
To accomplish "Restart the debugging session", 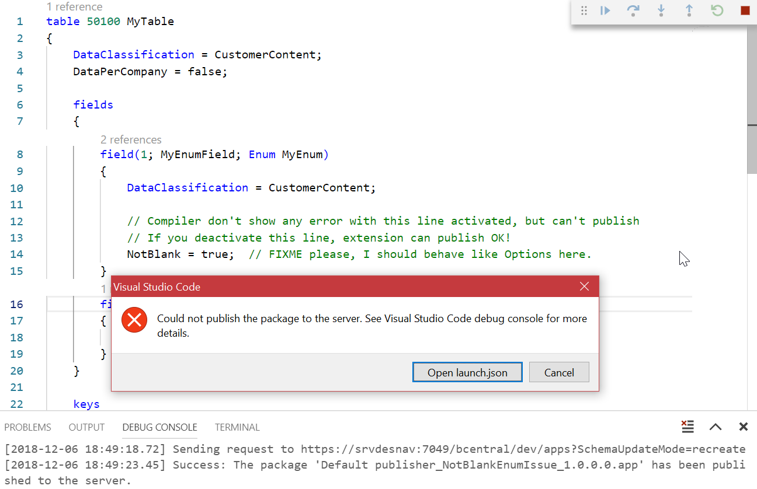I will [717, 10].
